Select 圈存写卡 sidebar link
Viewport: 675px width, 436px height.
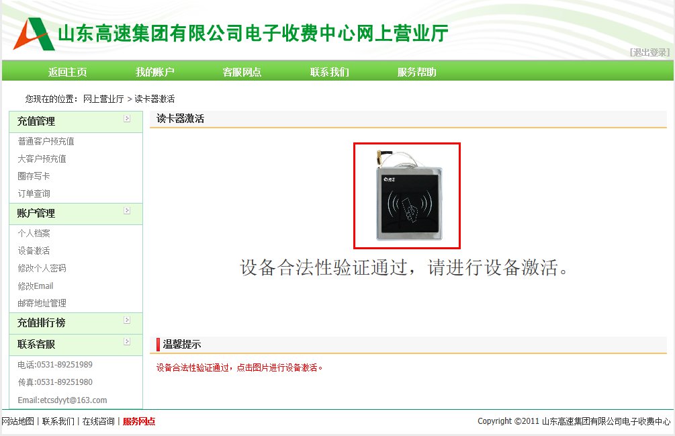tap(34, 176)
